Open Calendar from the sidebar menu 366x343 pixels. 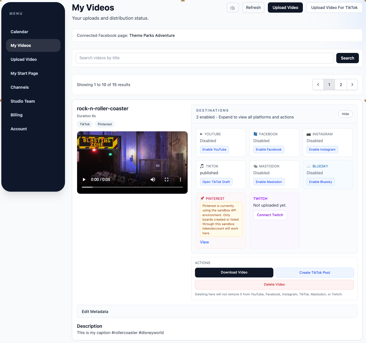click(x=19, y=32)
